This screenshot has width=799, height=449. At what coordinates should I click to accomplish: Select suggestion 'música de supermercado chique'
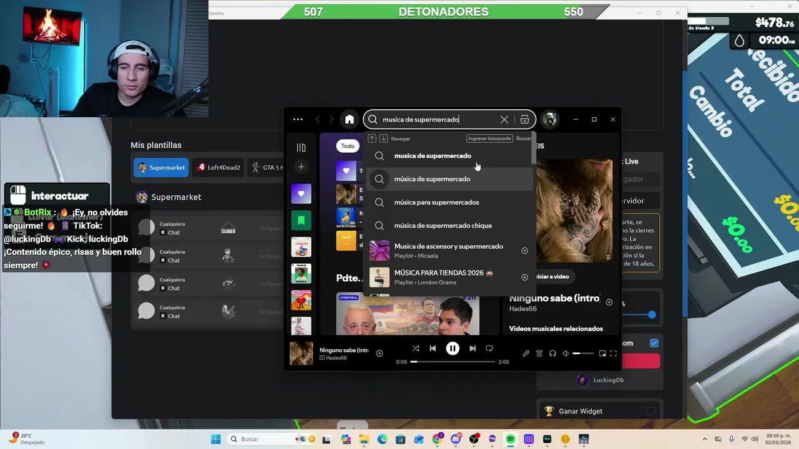tap(450, 225)
